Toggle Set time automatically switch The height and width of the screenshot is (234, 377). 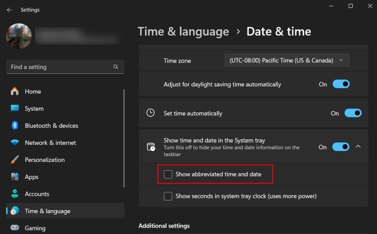353,113
